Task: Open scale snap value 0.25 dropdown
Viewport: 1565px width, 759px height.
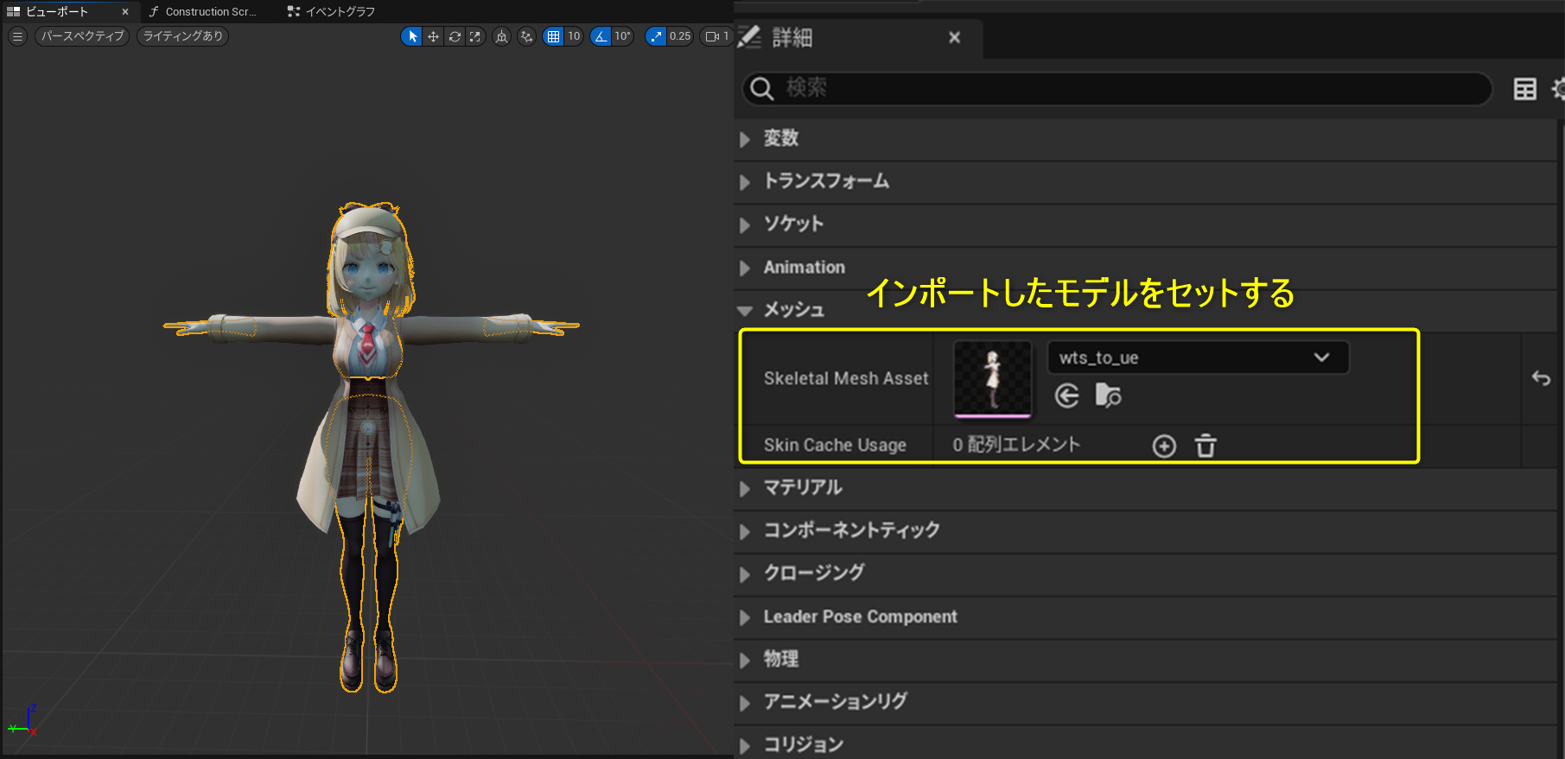Action: 680,36
